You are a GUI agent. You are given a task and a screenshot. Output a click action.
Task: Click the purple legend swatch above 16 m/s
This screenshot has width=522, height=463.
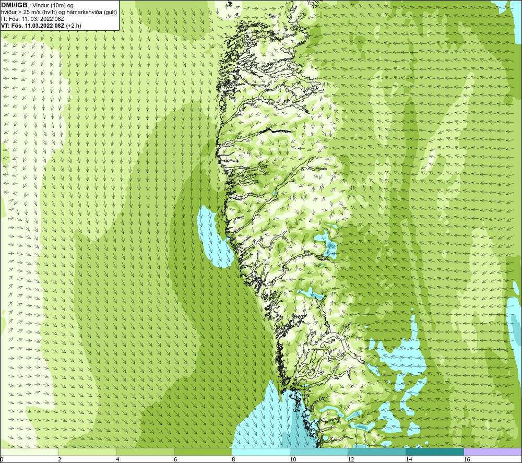click(x=493, y=452)
